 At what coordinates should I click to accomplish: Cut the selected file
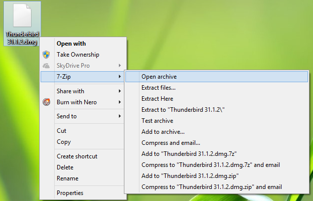coord(61,131)
